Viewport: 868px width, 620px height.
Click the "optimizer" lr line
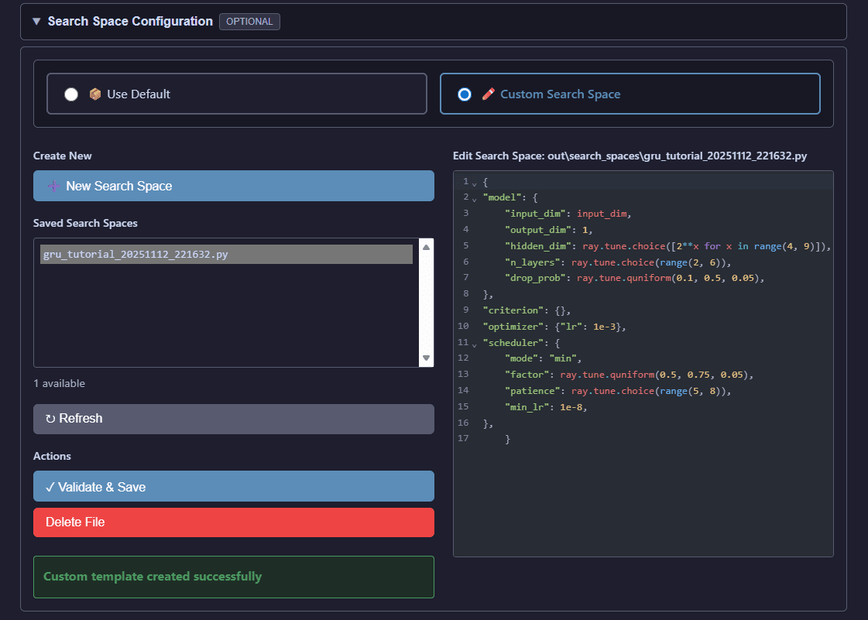(554, 327)
